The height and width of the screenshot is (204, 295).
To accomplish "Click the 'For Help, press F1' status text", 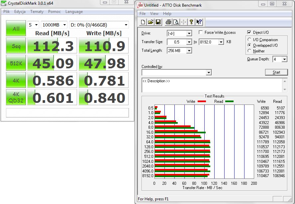I will click(153, 199).
